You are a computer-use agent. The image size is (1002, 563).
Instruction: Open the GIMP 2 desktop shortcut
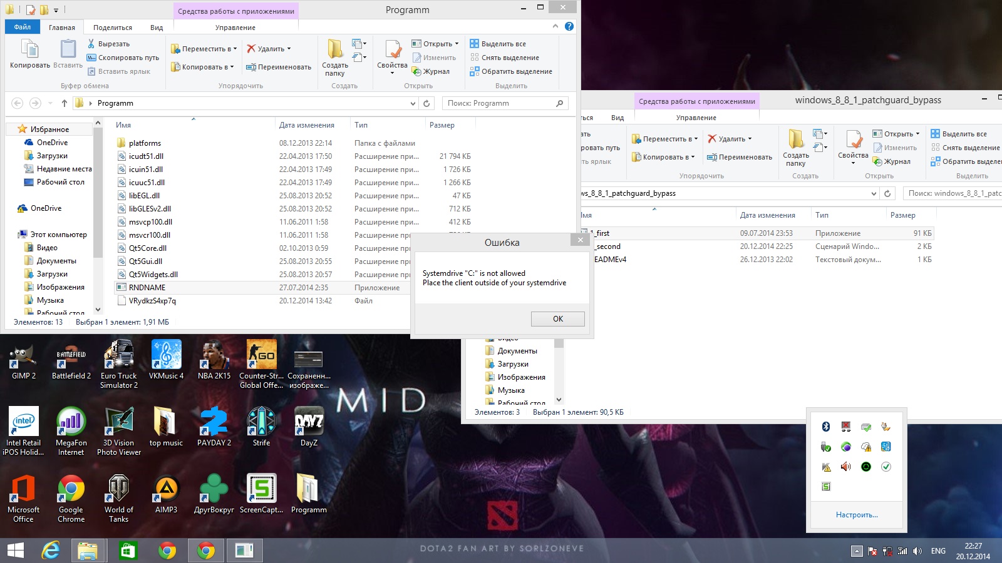[24, 360]
